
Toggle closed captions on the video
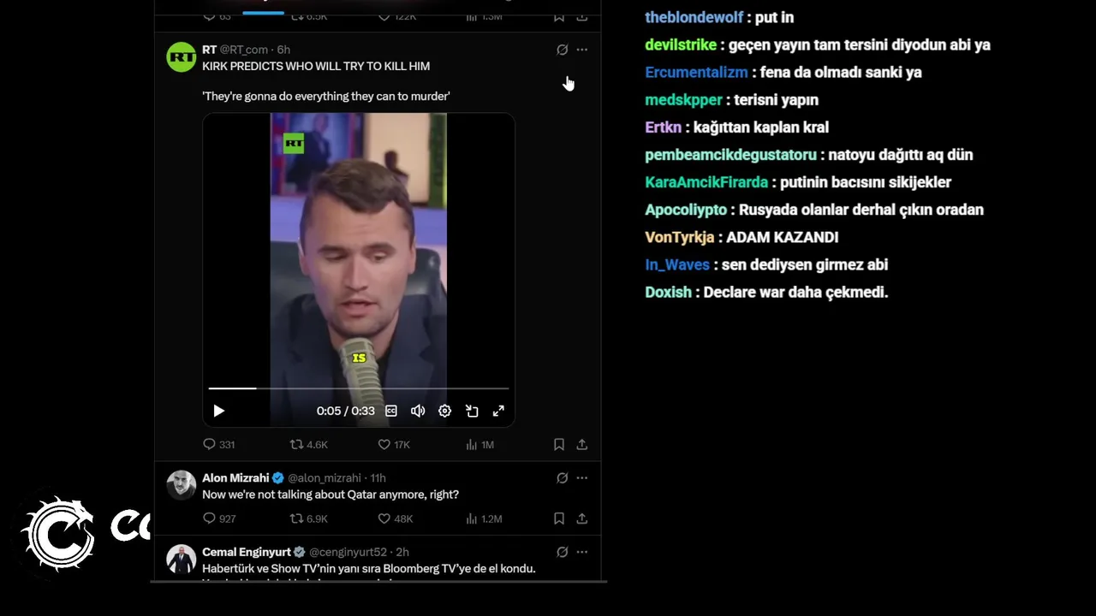[x=391, y=411]
